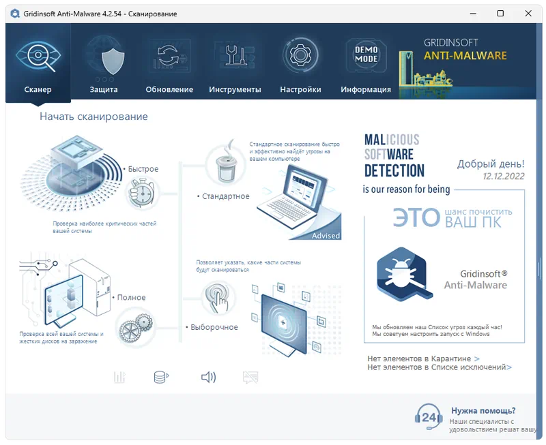Click the Мы обновляем наш Список угроз text
This screenshot has height=445, width=546.
(437, 327)
